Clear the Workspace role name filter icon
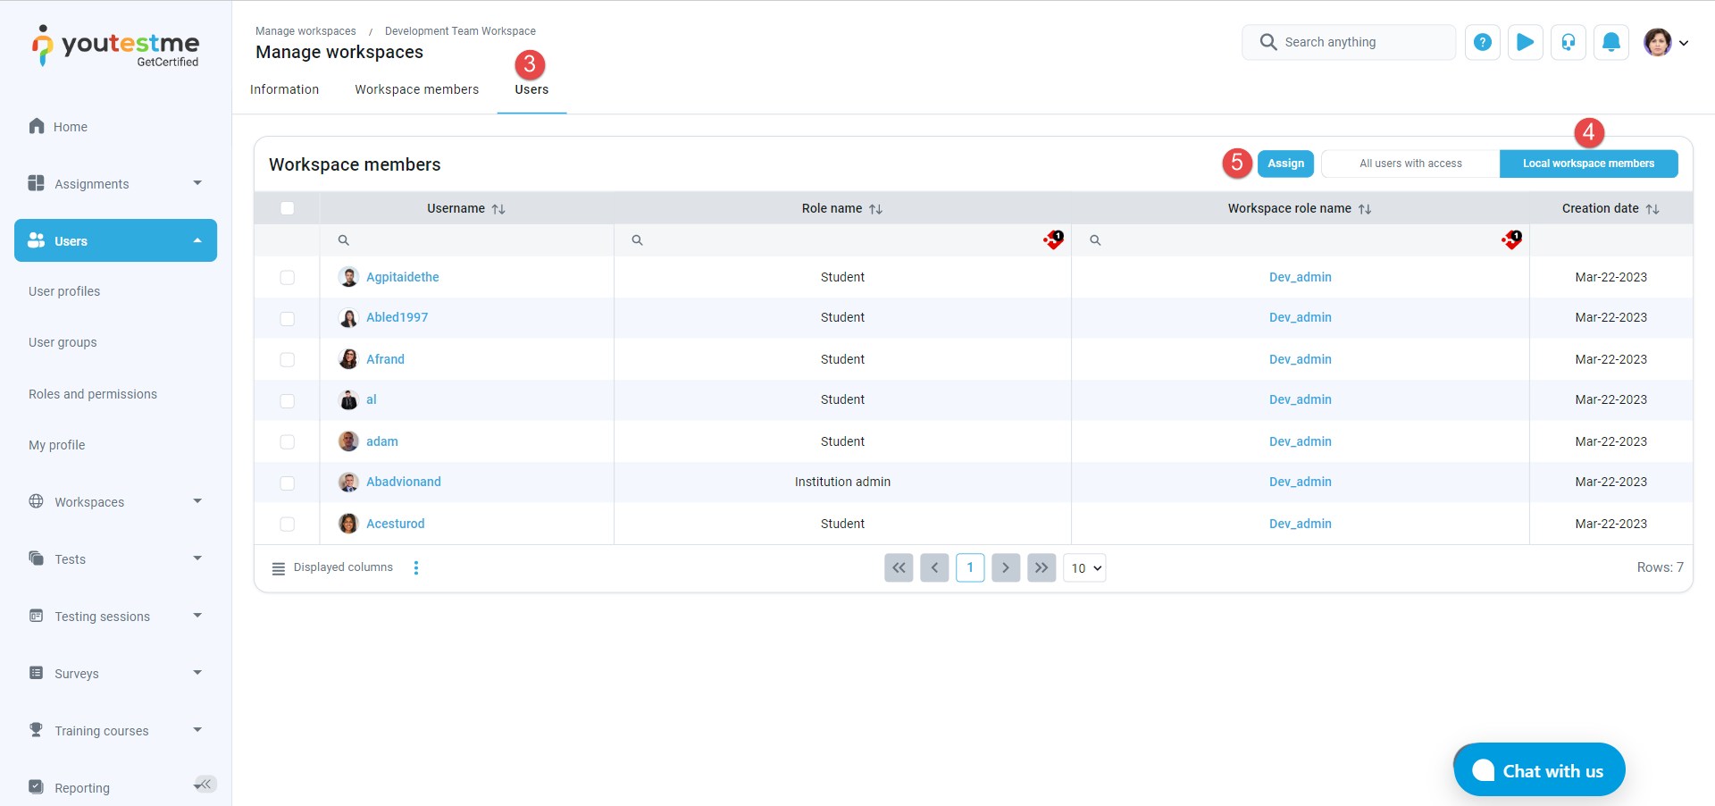The height and width of the screenshot is (806, 1715). [x=1511, y=239]
